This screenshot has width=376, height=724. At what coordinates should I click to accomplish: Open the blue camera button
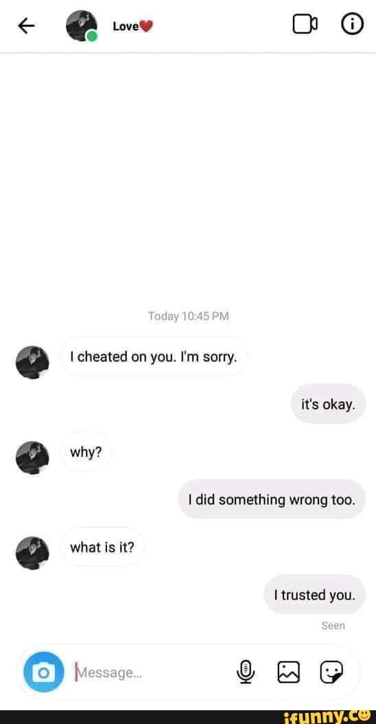point(43,672)
